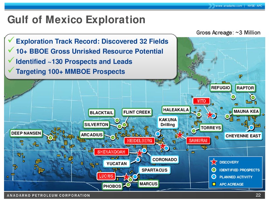
Task: Click checkmark beside 10+ BBOE Gross Unrisked line
Action: click(x=11, y=50)
